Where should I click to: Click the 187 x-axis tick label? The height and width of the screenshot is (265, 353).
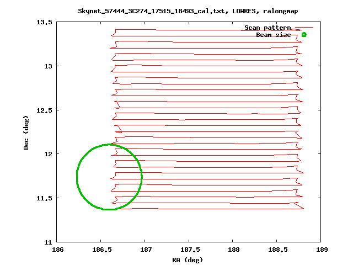click(146, 250)
